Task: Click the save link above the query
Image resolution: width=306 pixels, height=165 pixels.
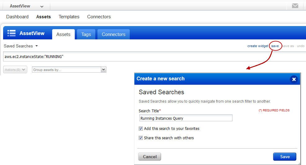Action: pyautogui.click(x=275, y=46)
